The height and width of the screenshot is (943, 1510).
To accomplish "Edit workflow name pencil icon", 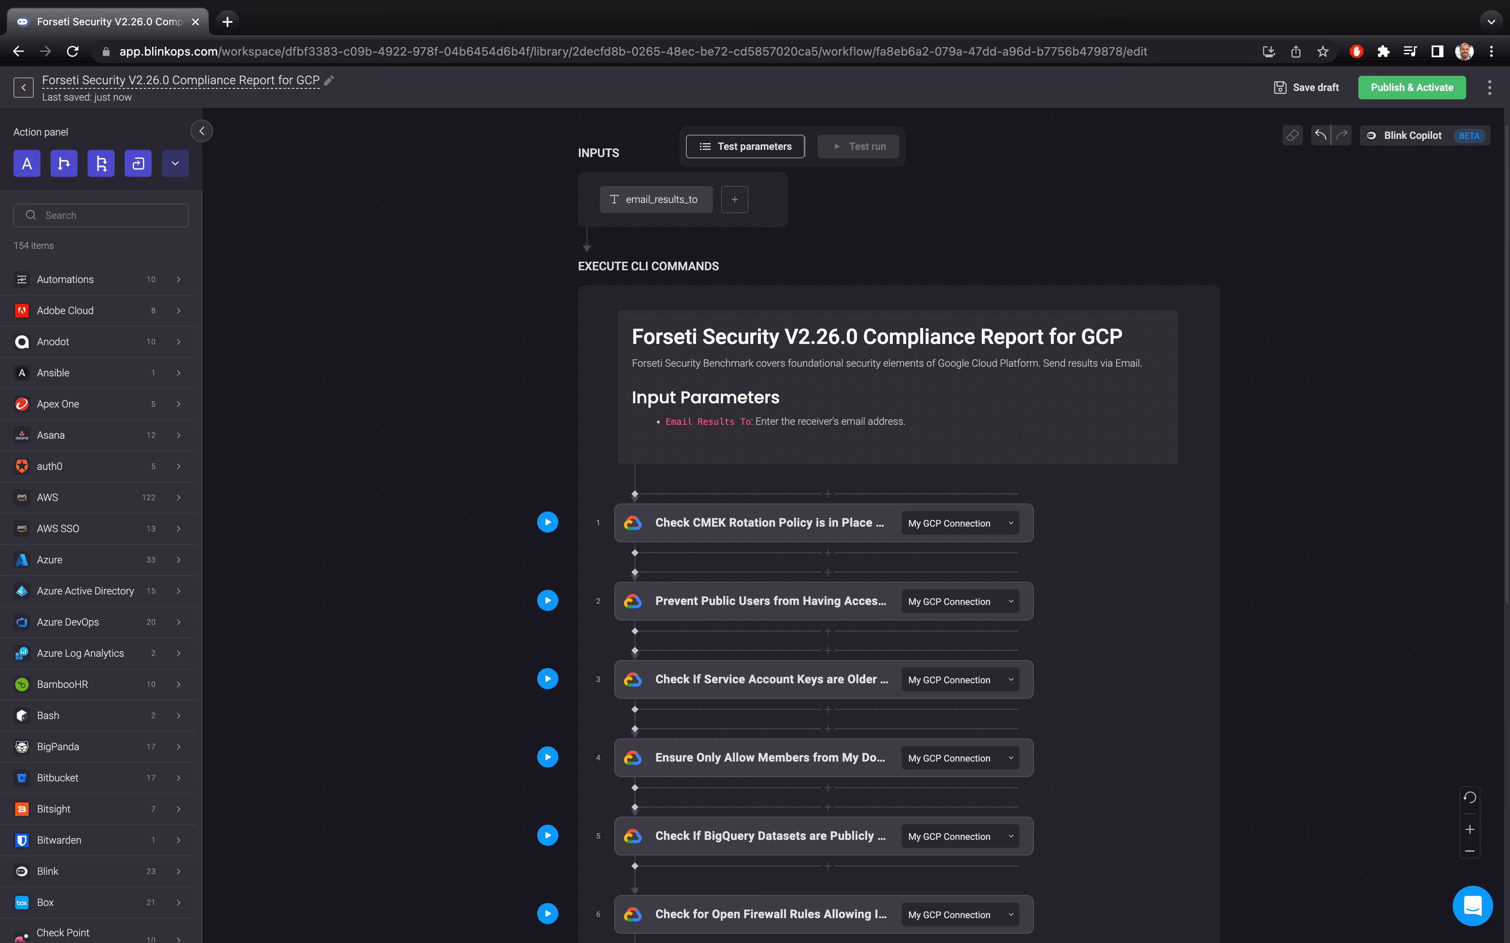I will point(329,80).
